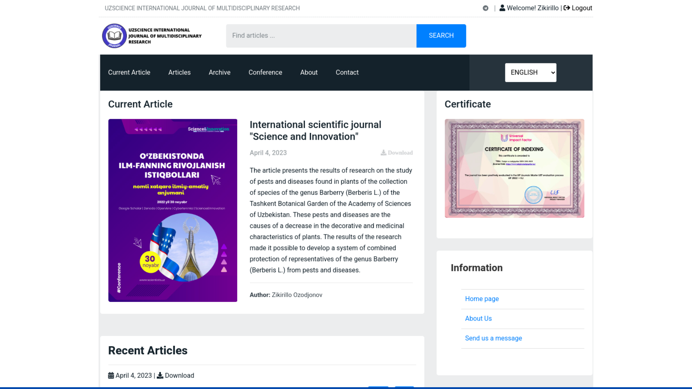The image size is (692, 389).
Task: Click the Recent Articles heading
Action: pos(148,350)
